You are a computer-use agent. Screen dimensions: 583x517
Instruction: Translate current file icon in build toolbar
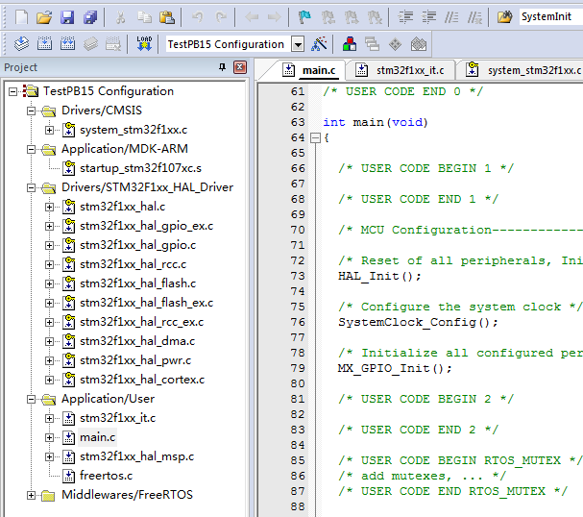pyautogui.click(x=21, y=44)
